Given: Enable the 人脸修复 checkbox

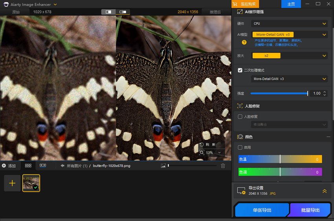Looking at the screenshot, I should [x=240, y=116].
